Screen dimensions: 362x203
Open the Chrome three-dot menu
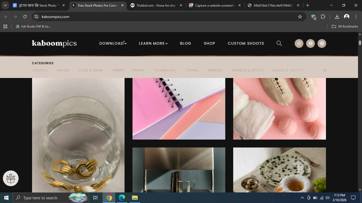coord(356,17)
